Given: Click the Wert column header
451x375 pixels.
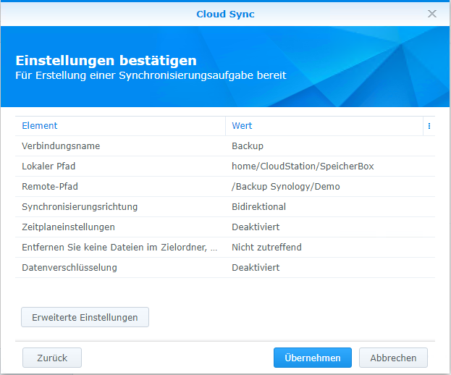Looking at the screenshot, I should point(242,126).
